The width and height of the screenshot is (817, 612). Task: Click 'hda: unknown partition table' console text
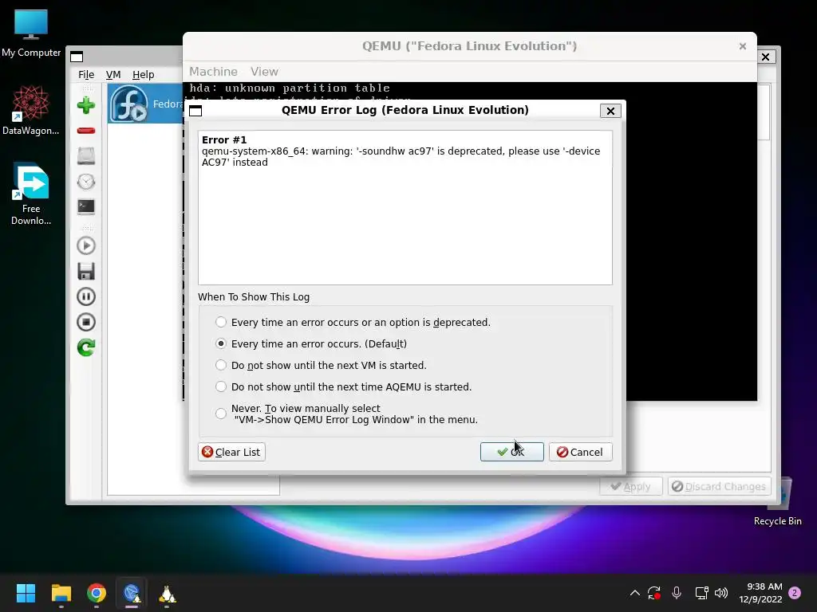pyautogui.click(x=289, y=88)
